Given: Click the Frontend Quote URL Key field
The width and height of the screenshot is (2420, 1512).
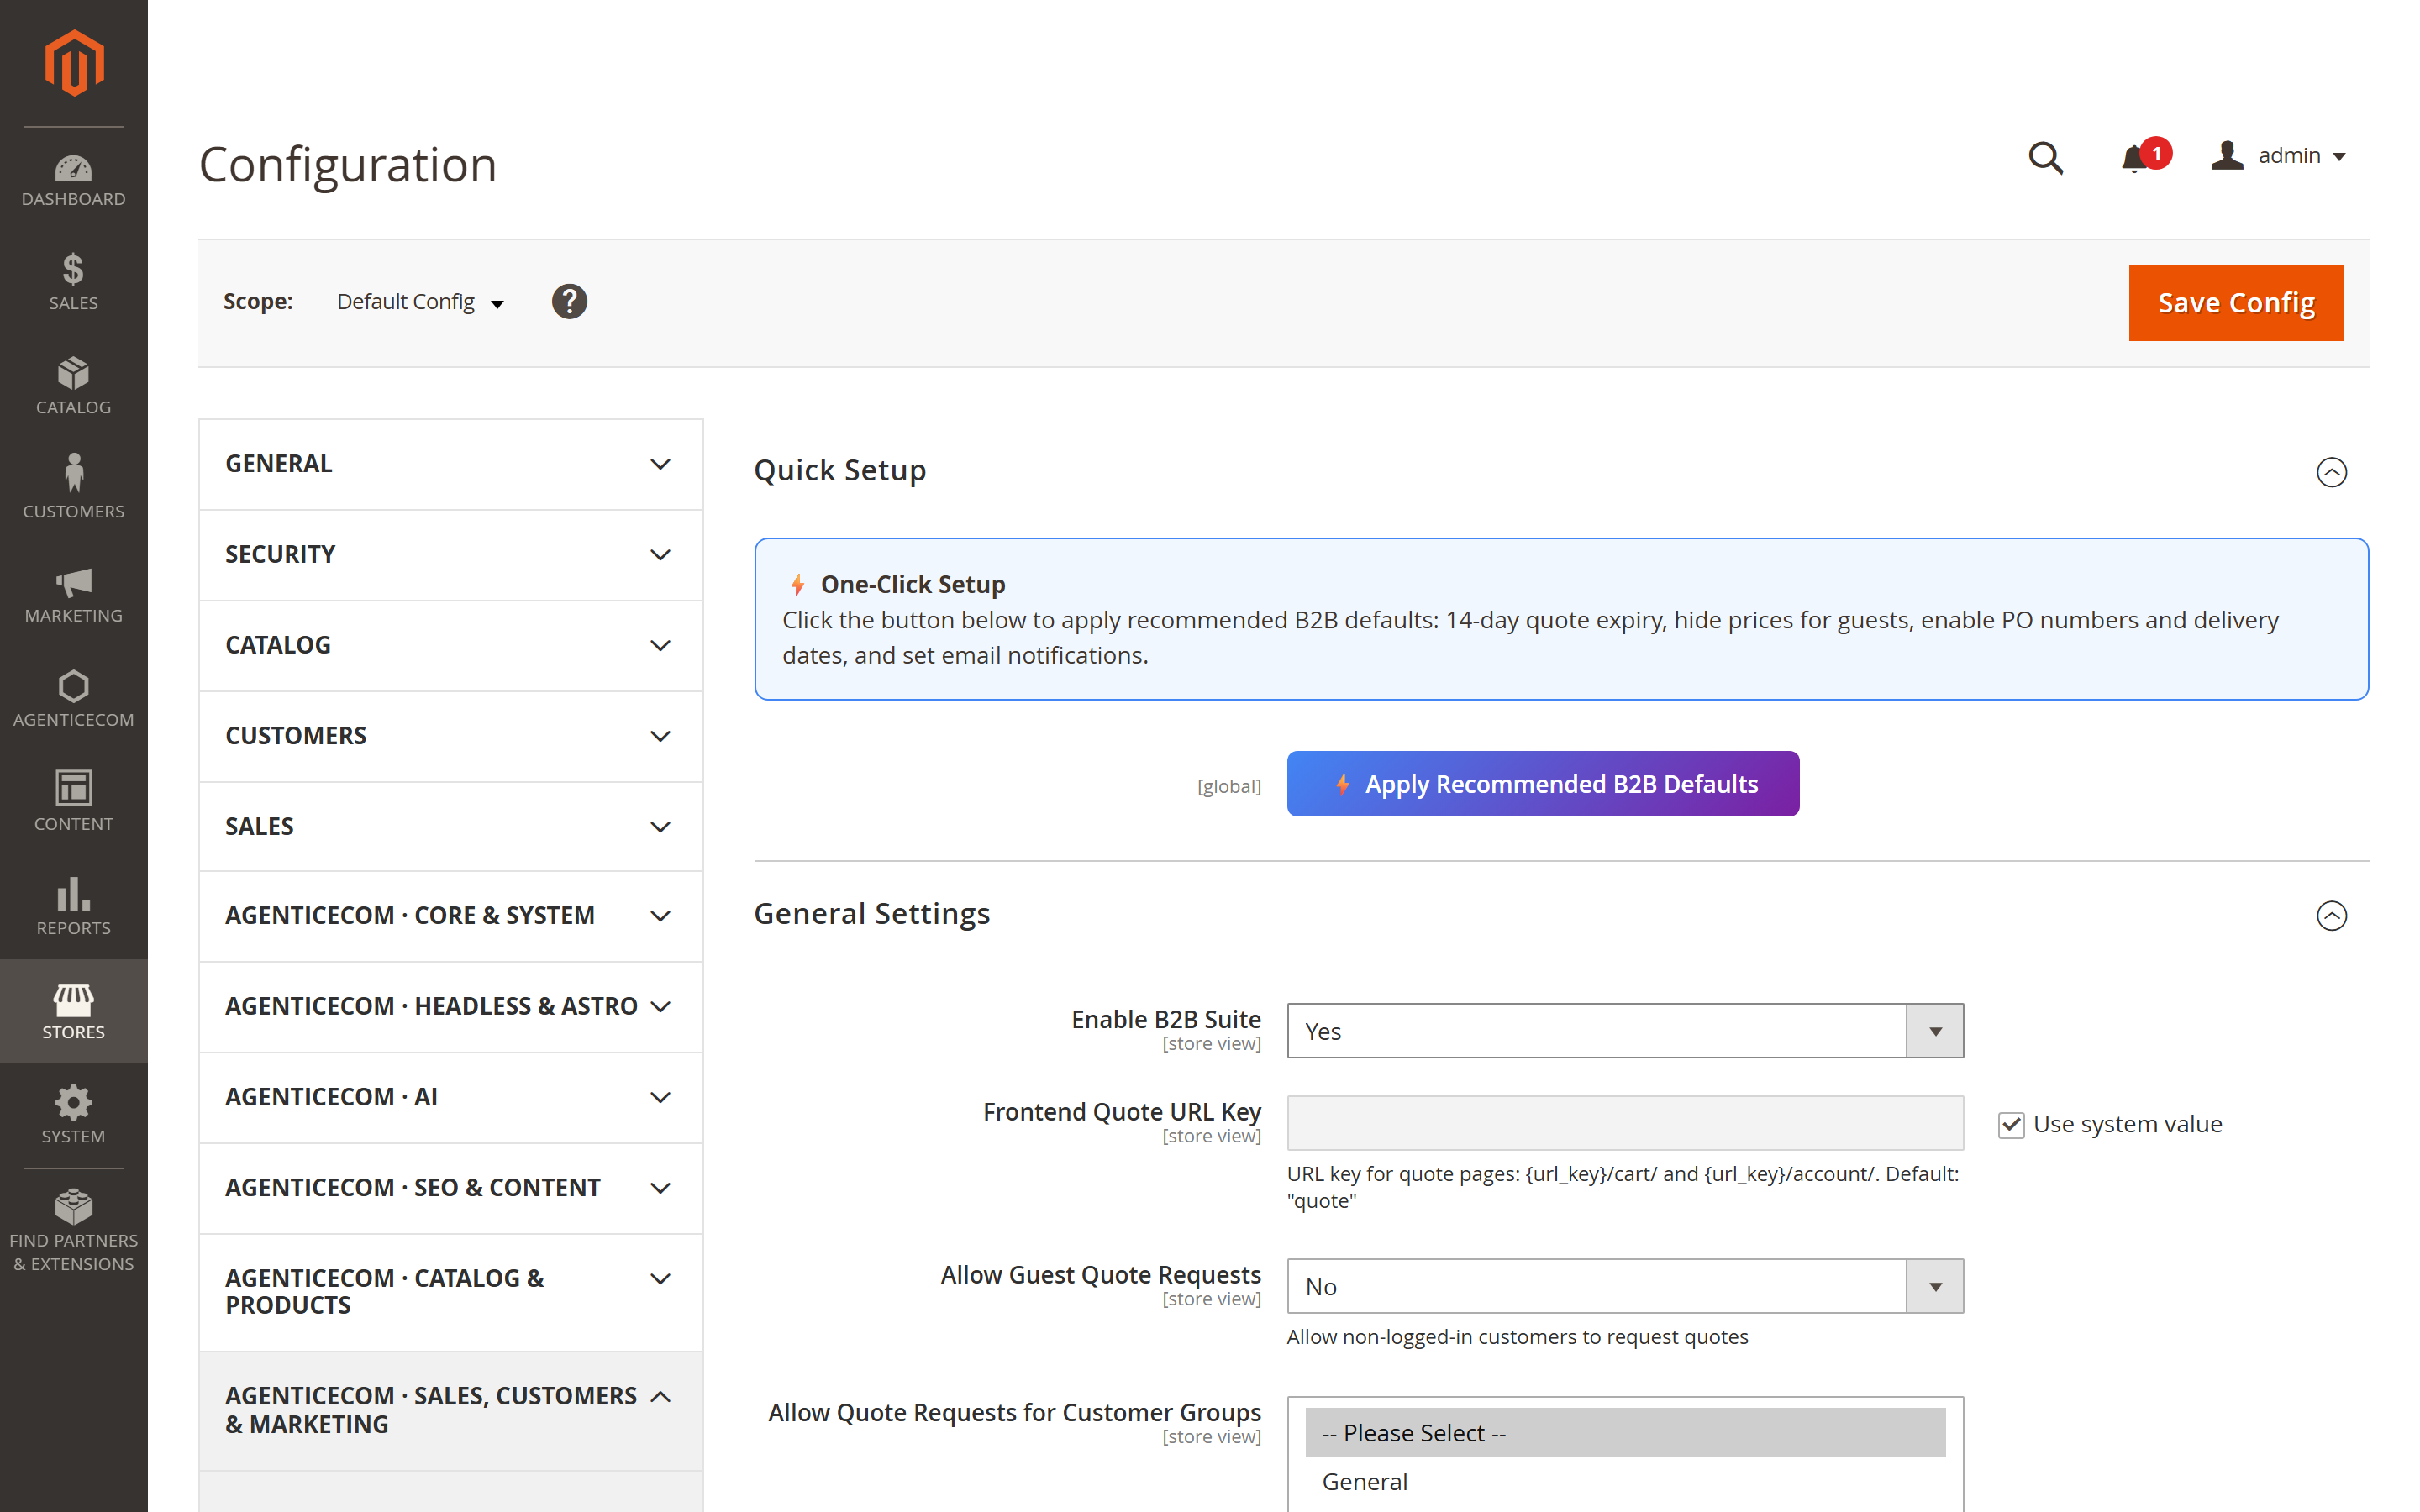Looking at the screenshot, I should click(1625, 1123).
